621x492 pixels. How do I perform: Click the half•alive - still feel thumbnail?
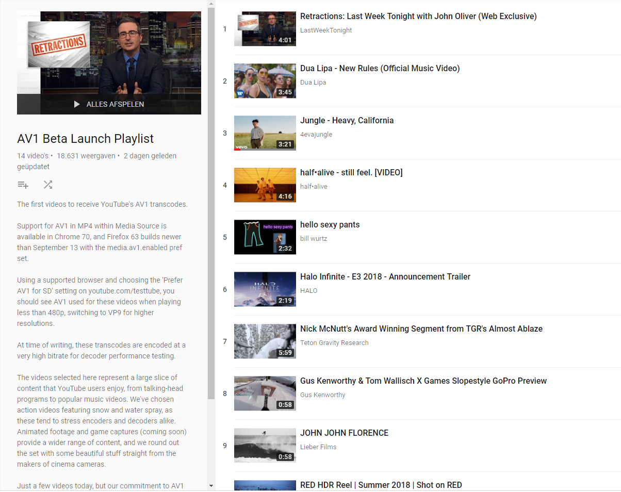click(265, 185)
